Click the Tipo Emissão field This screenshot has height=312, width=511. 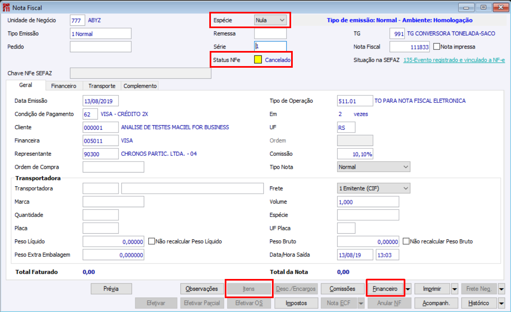[101, 34]
